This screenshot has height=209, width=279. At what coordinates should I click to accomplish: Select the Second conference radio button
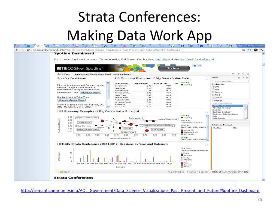click(x=213, y=92)
